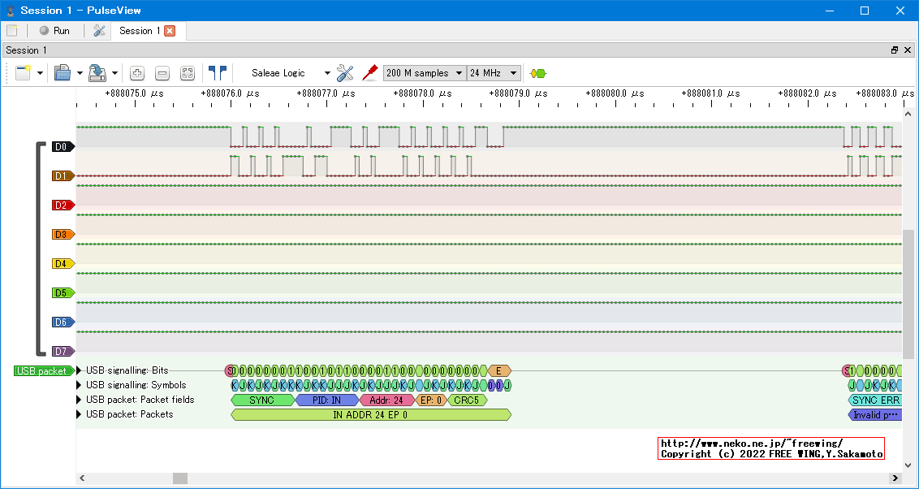The image size is (919, 489).
Task: Expand the USB packet: Packet fields row
Action: [x=80, y=400]
